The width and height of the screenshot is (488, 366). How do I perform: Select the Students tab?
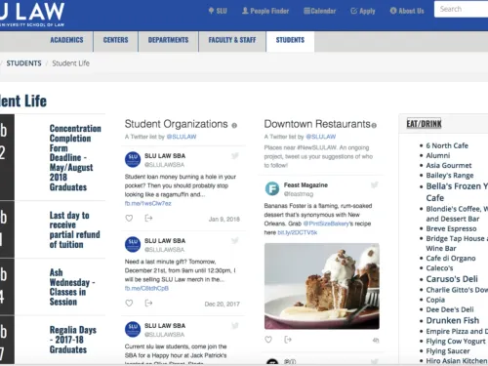pyautogui.click(x=290, y=40)
